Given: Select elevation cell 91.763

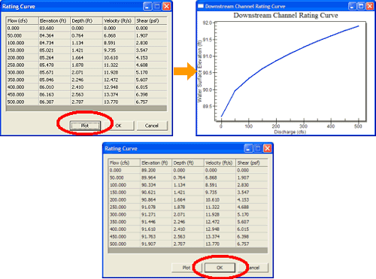Looking at the screenshot, I should pyautogui.click(x=156, y=237).
